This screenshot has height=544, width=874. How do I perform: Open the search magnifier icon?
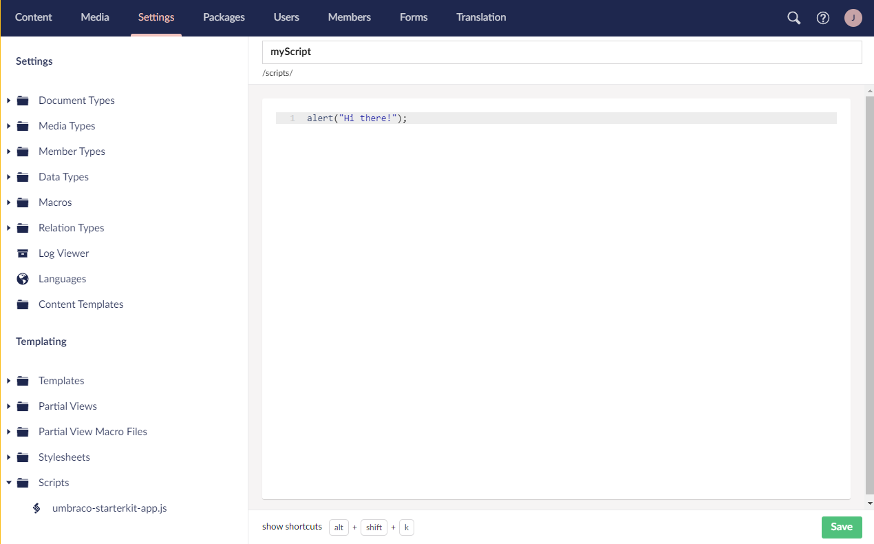click(x=793, y=18)
